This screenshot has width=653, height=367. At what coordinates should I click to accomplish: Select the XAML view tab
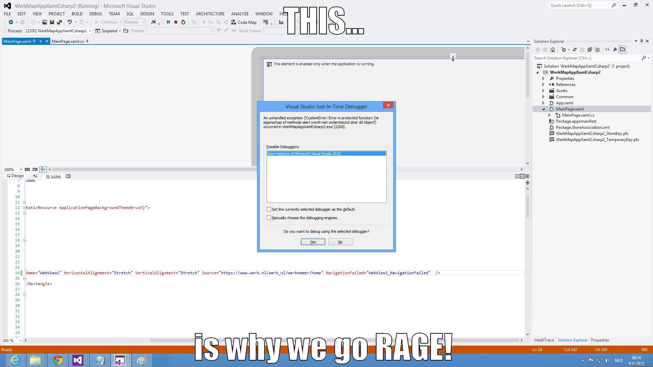point(54,177)
